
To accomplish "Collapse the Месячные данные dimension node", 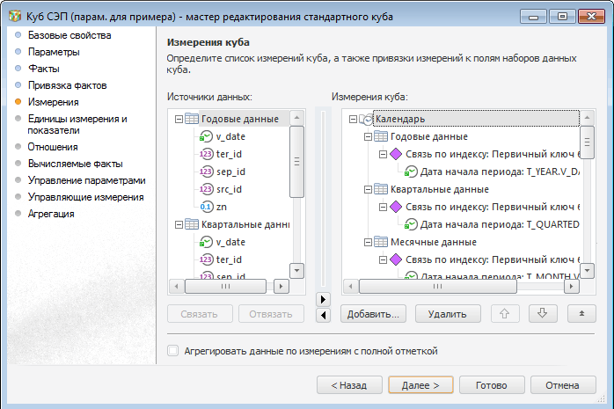I will [x=368, y=242].
